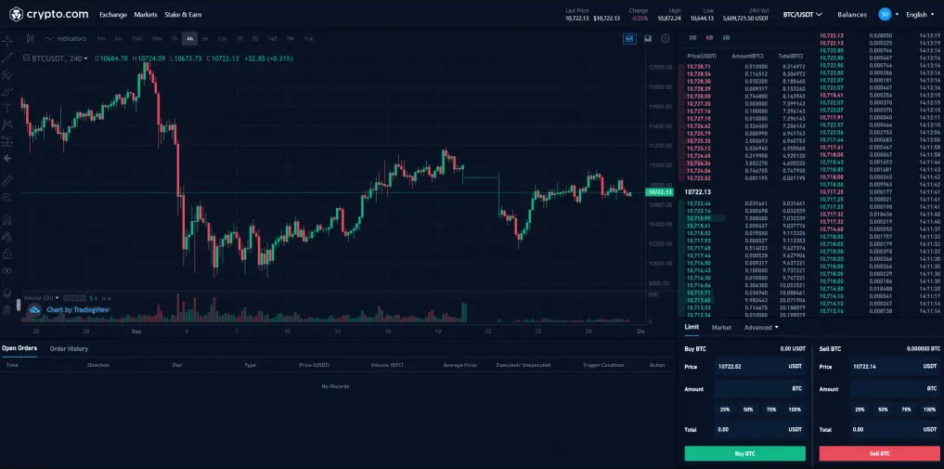Viewport: 944px width, 469px height.
Task: Pick the ruler measure tool
Action: (x=7, y=179)
